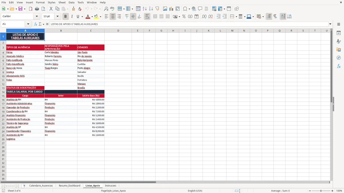Click Sort Ascending icon

click(x=145, y=9)
